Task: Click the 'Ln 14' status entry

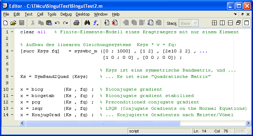Action: tap(200, 131)
